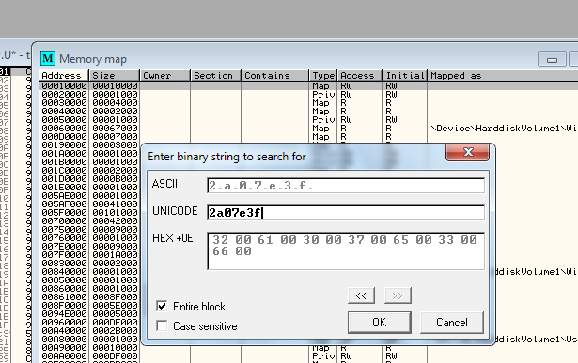Click the \Device\HarddiskVolume1 mapped path at 00060000
Screen dimensions: 578x363
click(504, 128)
